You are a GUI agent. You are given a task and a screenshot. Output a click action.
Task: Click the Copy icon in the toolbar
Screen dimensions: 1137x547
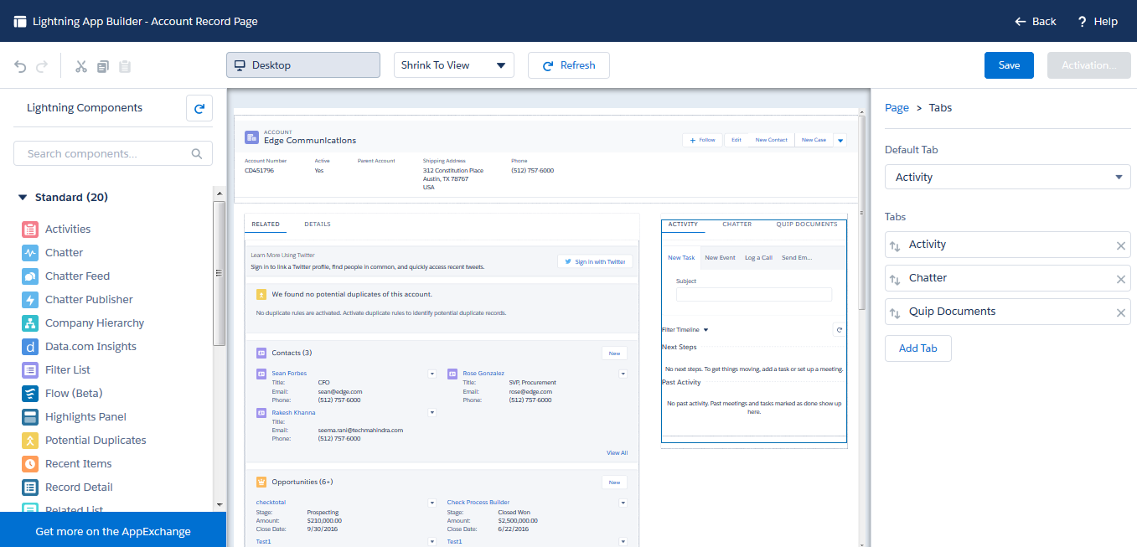pyautogui.click(x=102, y=65)
